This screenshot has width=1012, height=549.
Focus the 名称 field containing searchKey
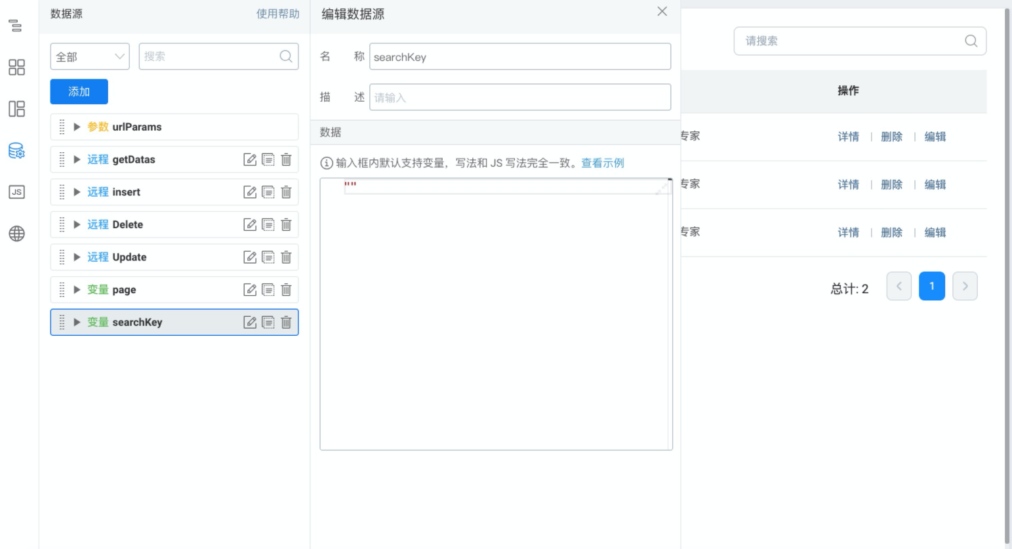point(520,56)
